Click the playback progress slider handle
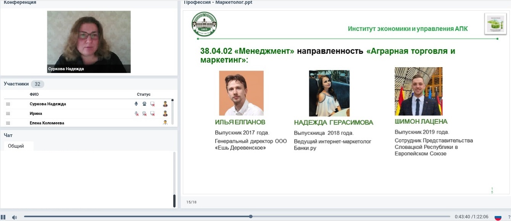The image size is (511, 221). (251, 216)
